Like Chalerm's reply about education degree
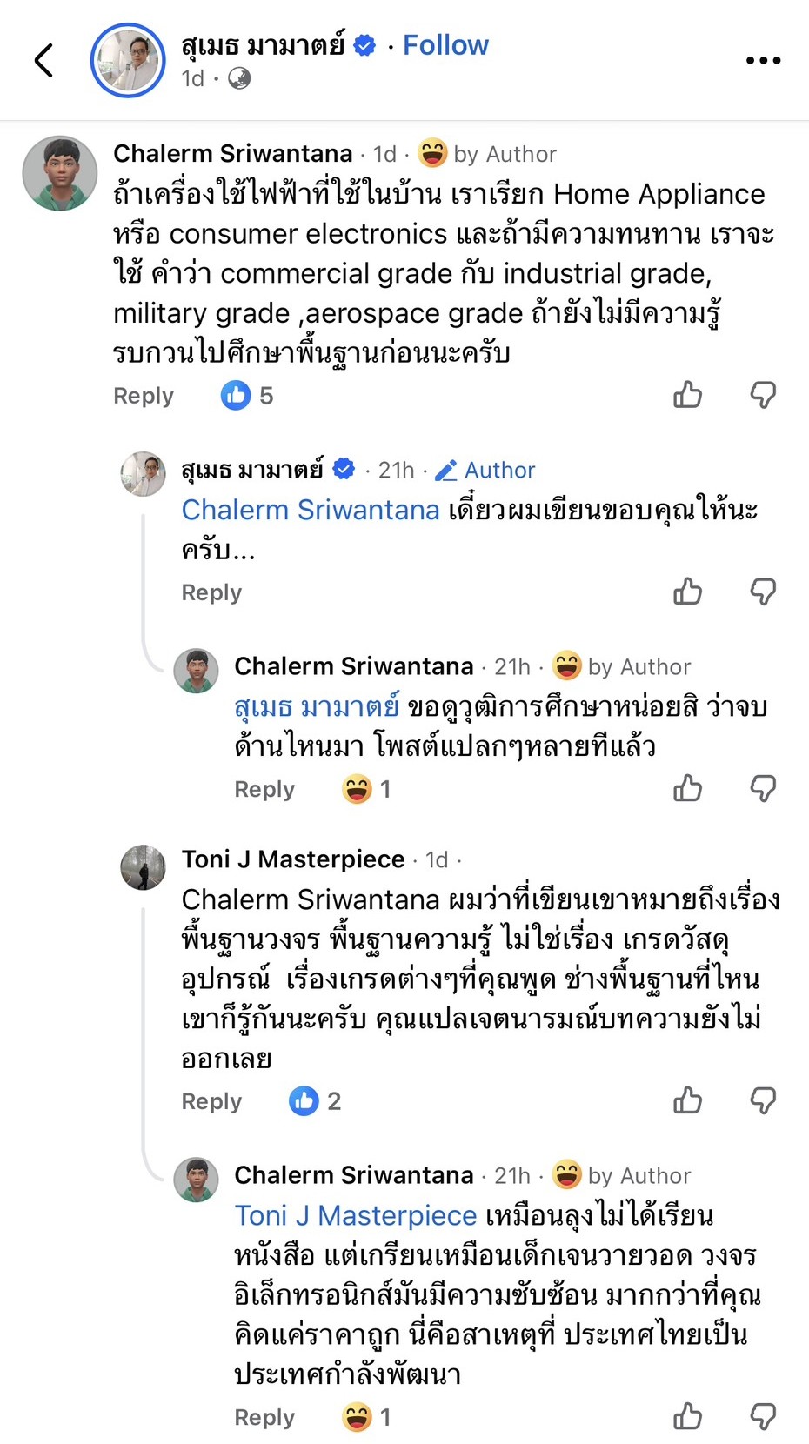This screenshot has width=809, height=1444. click(x=687, y=788)
